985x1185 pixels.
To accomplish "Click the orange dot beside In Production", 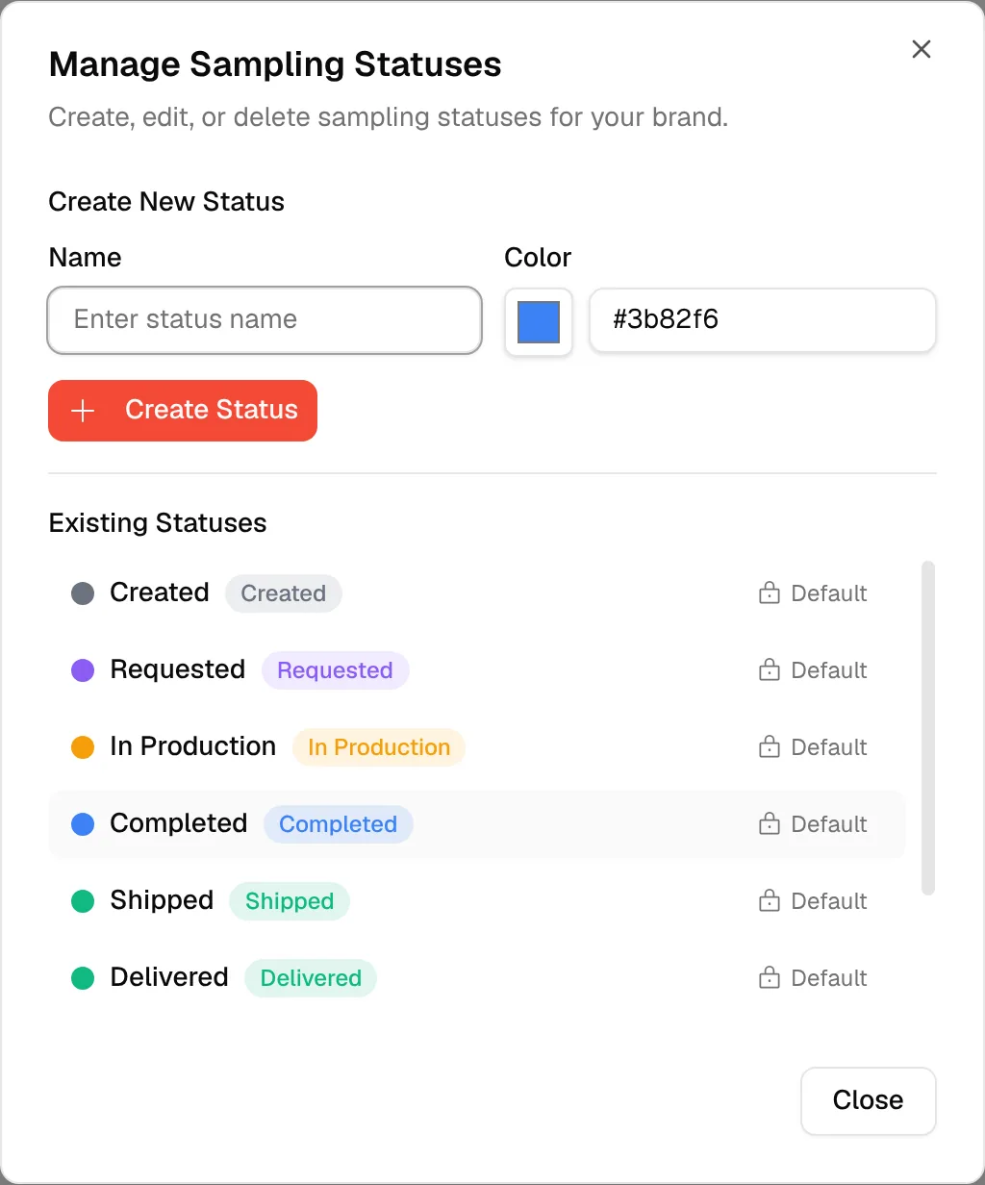I will 83,747.
